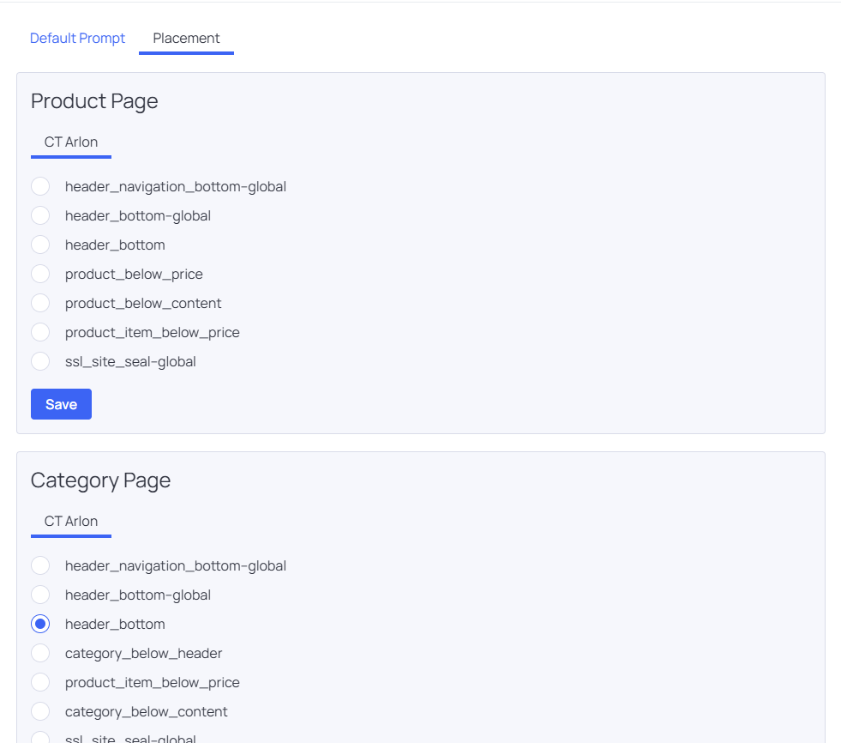Click the Save button in Product Page

pos(61,404)
